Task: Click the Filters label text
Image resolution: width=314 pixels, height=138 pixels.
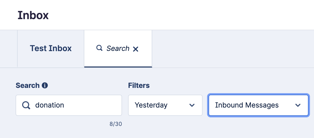Action: click(x=139, y=86)
